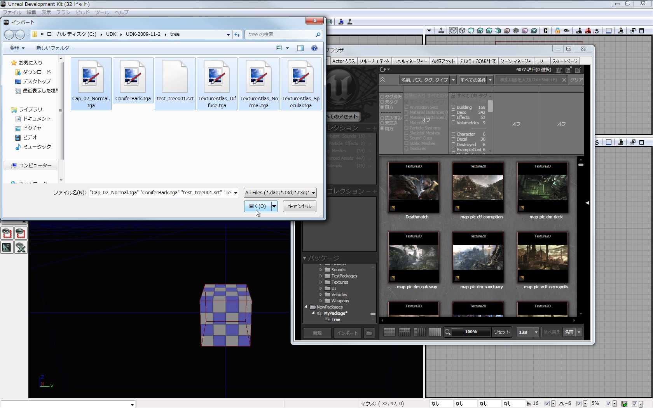Screen dimensions: 653x408
Task: Switch to the Actor クラス tab
Action: point(344,61)
